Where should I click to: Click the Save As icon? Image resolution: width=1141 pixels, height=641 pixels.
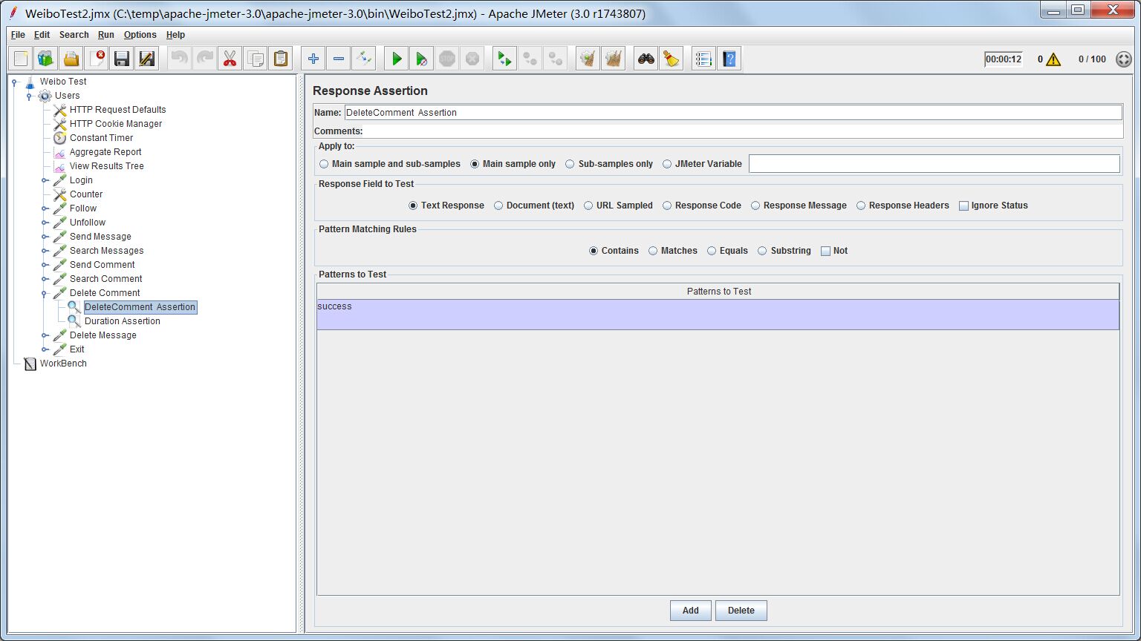(147, 59)
